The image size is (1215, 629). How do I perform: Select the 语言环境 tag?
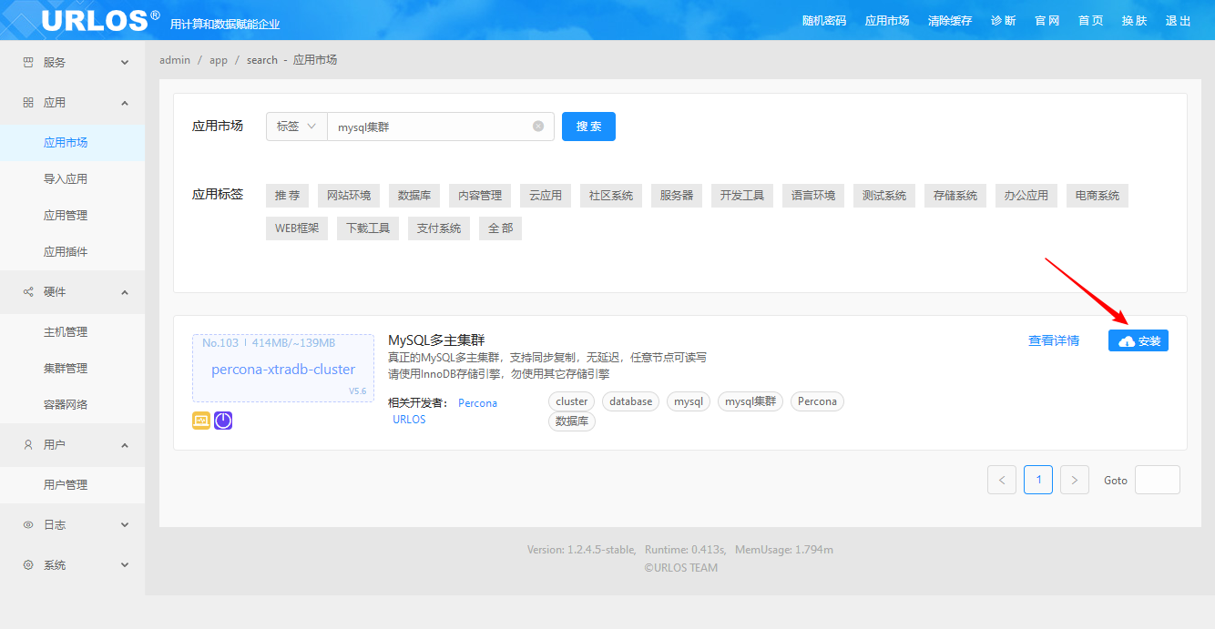813,196
